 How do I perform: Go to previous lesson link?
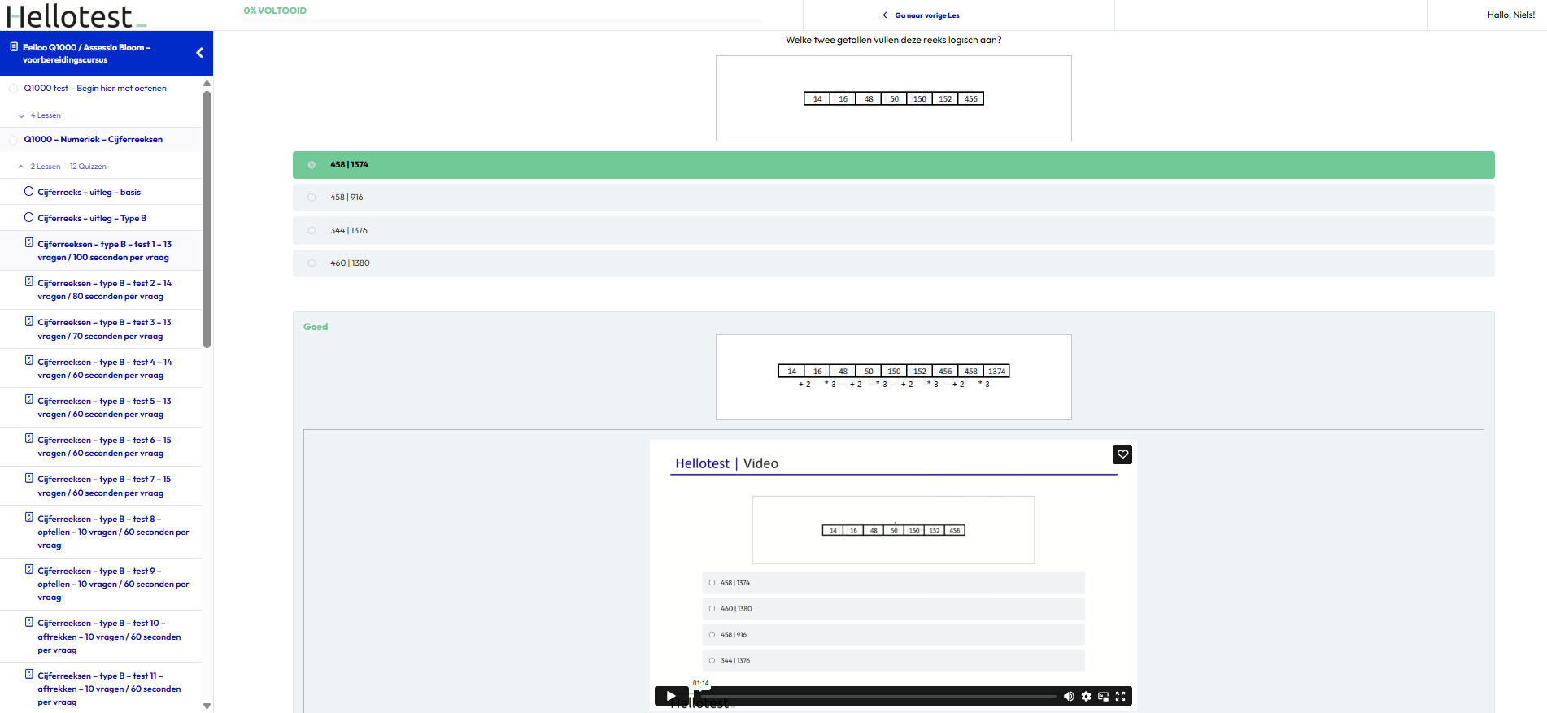[926, 15]
